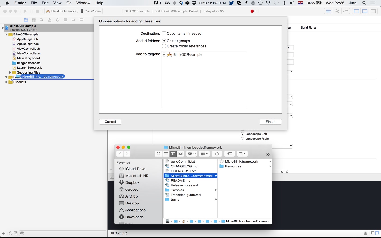Select MicroBlink.framework in the Finder column

242,162
